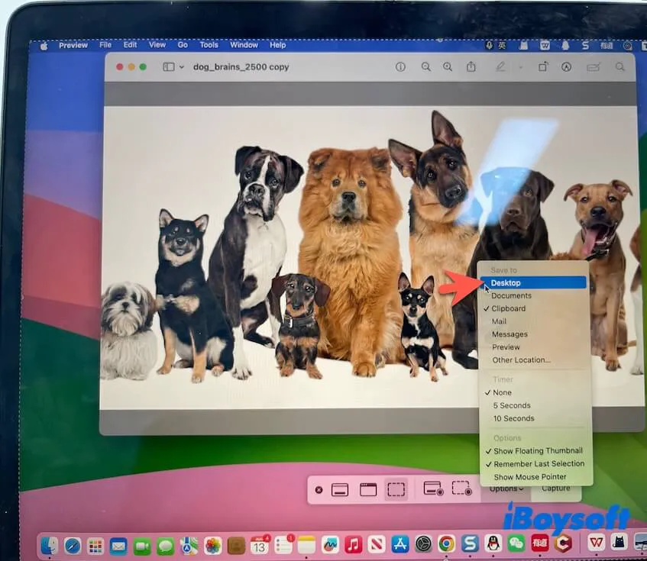This screenshot has width=647, height=561.
Task: Expand the Options dropdown in screenshot toolbar
Action: [x=506, y=489]
